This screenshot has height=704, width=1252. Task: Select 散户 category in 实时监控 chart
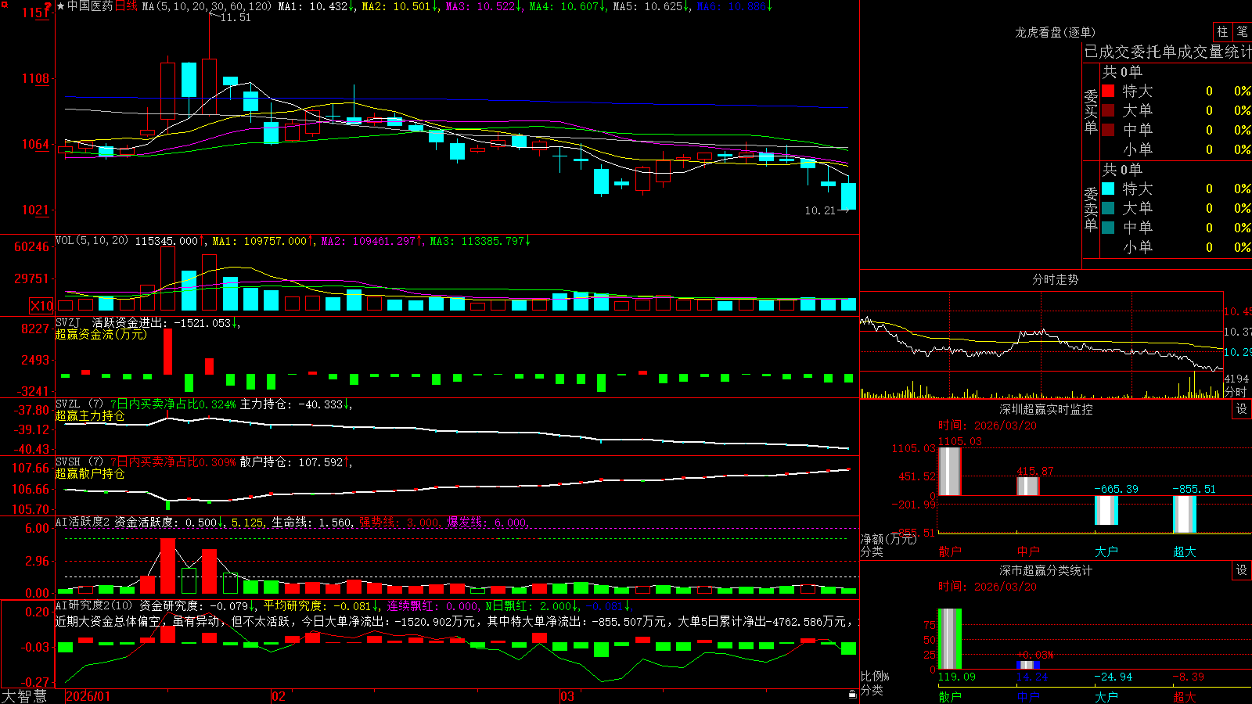coord(950,551)
